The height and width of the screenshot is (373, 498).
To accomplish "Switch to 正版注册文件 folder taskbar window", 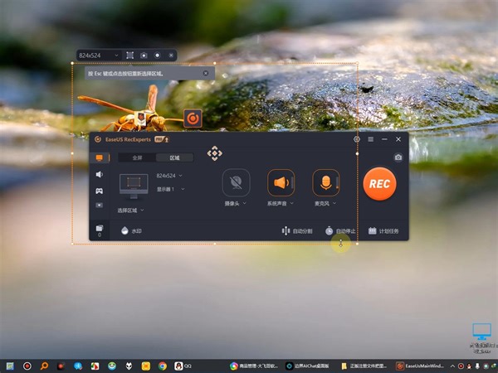I will [364, 366].
